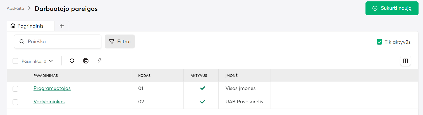Go to Apskaita breadcrumb
The width and height of the screenshot is (423, 115).
point(15,8)
